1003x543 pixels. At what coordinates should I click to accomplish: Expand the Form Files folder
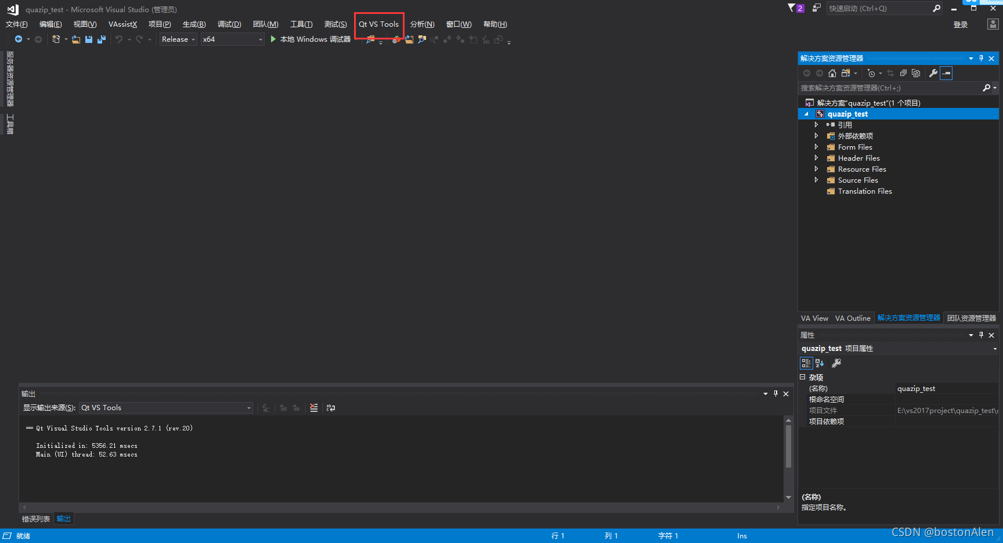(816, 147)
